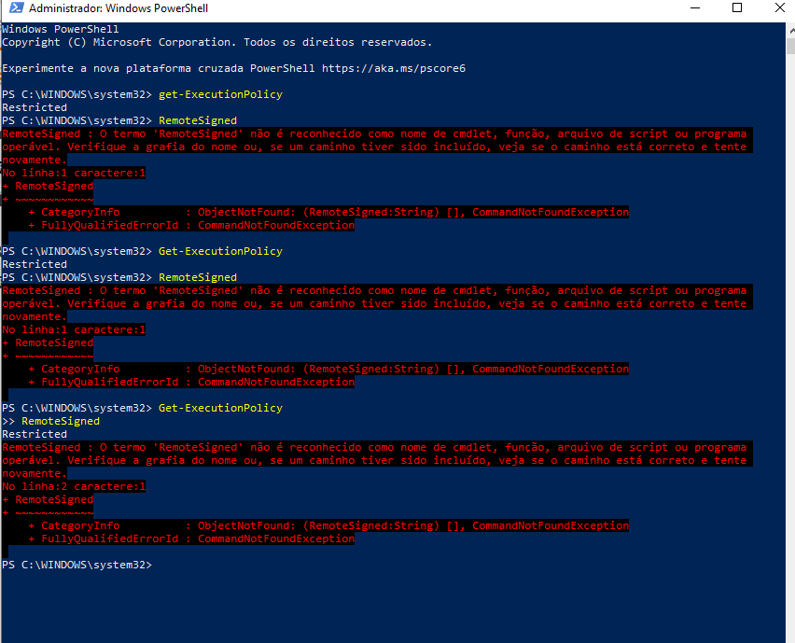
Task: Click the '>> RemoteSigned' continuation line
Action: tap(50, 421)
